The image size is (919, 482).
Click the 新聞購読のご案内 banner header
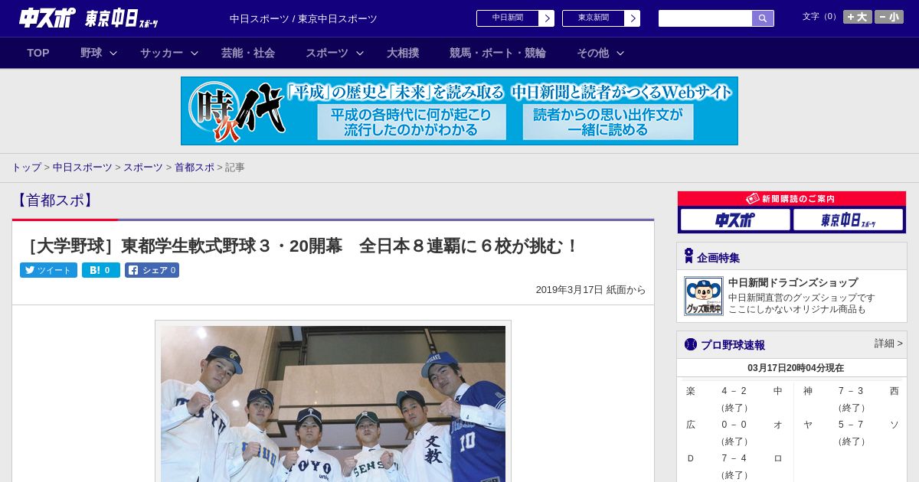(x=792, y=199)
